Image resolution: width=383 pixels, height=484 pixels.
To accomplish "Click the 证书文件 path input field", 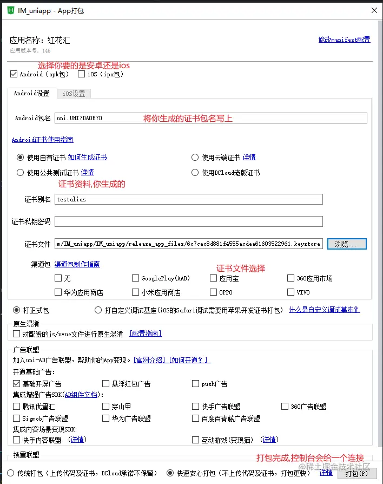I will [189, 244].
